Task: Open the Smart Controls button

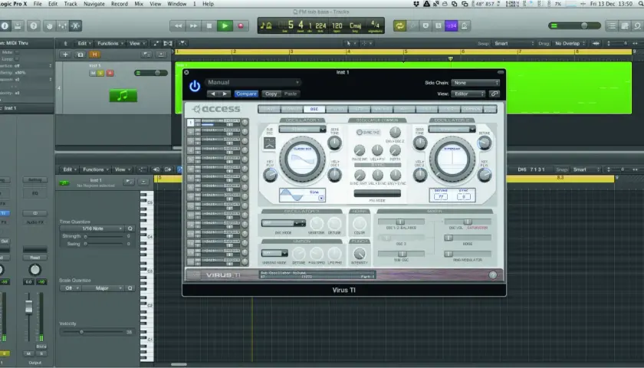Action: tap(50, 26)
